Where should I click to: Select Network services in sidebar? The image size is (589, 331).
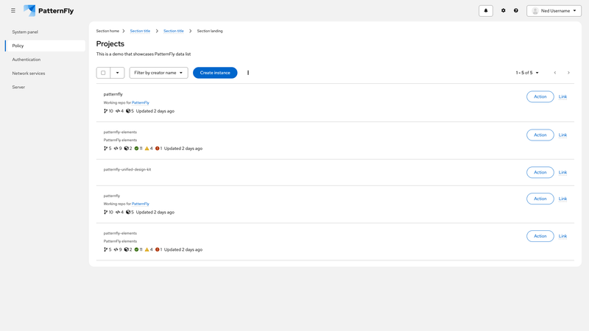pyautogui.click(x=29, y=74)
